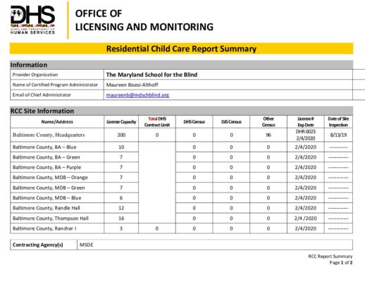
Task: Select the 'Residential Child Care Report Summary' title
Action: coord(181,49)
